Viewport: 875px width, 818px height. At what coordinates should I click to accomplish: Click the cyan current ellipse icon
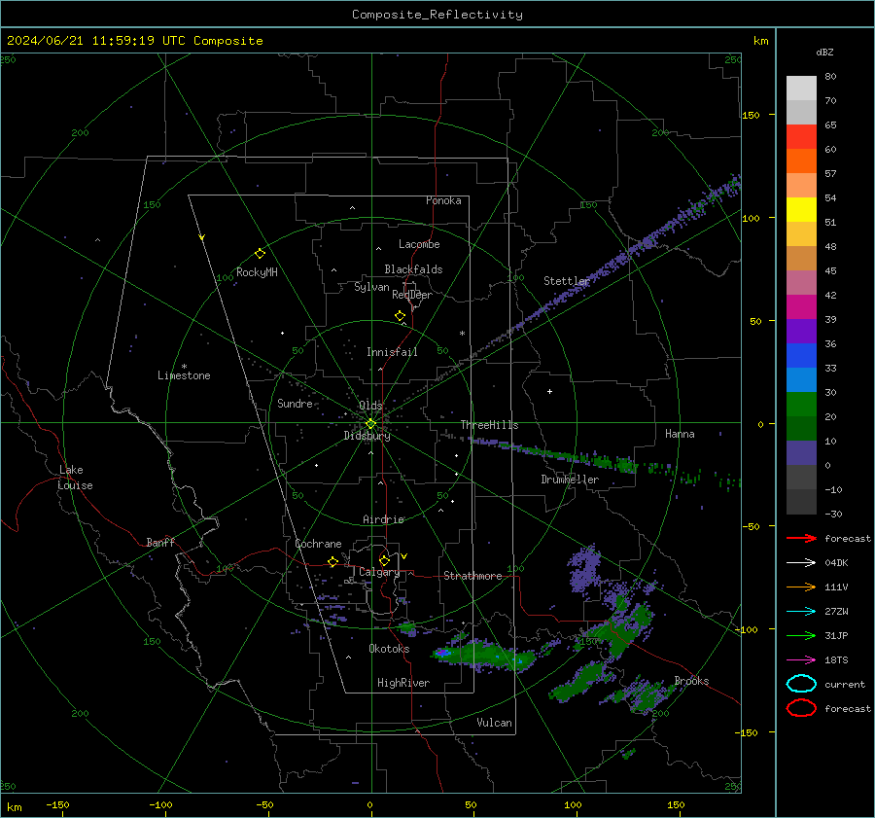tap(801, 684)
